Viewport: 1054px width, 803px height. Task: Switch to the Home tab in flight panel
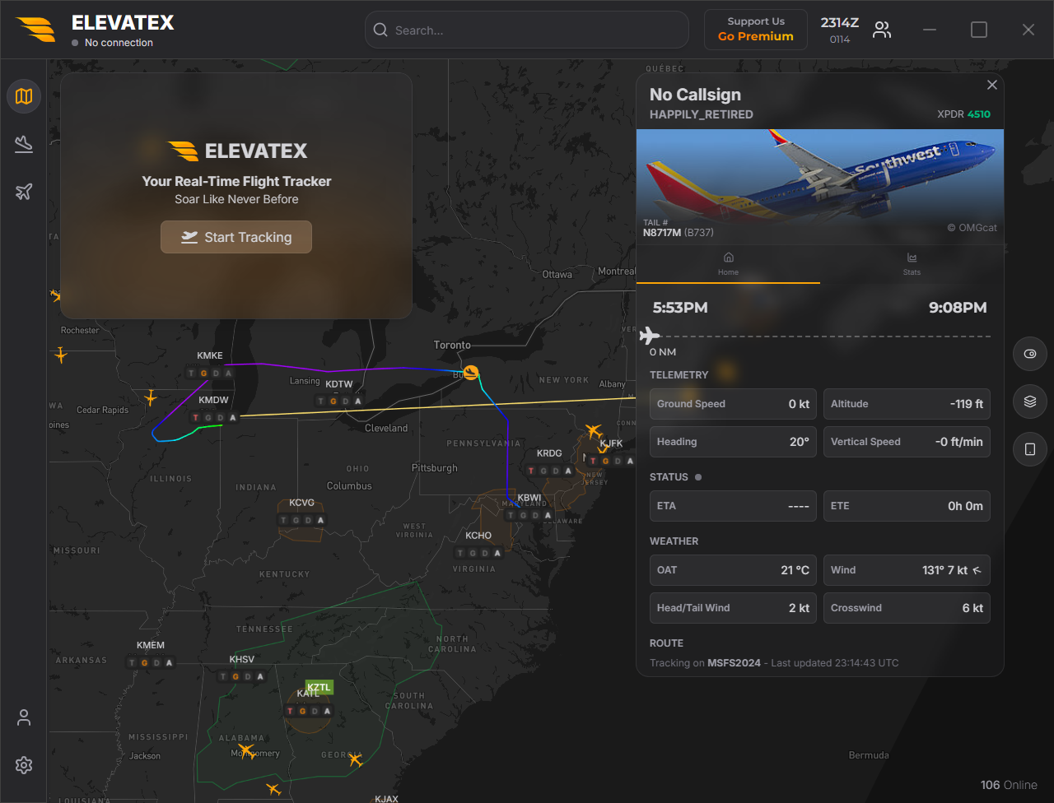coord(729,264)
